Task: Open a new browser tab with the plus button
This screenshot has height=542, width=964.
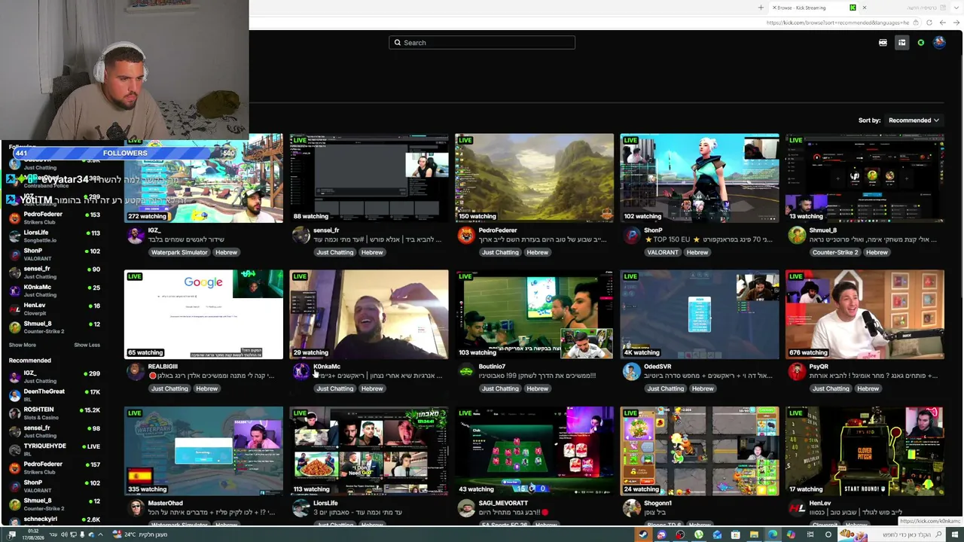Action: (x=761, y=8)
